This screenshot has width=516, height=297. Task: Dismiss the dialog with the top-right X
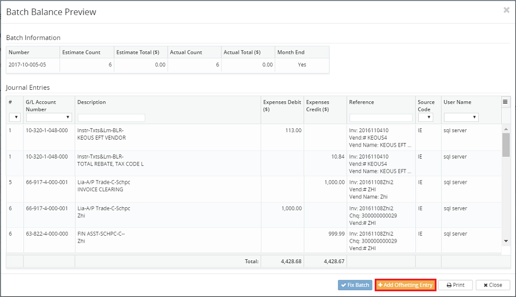[506, 10]
